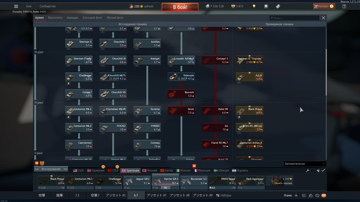Select the FV4005 vehicle

click(x=147, y=128)
